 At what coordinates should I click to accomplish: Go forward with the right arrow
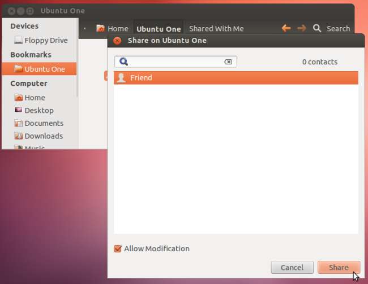[301, 28]
